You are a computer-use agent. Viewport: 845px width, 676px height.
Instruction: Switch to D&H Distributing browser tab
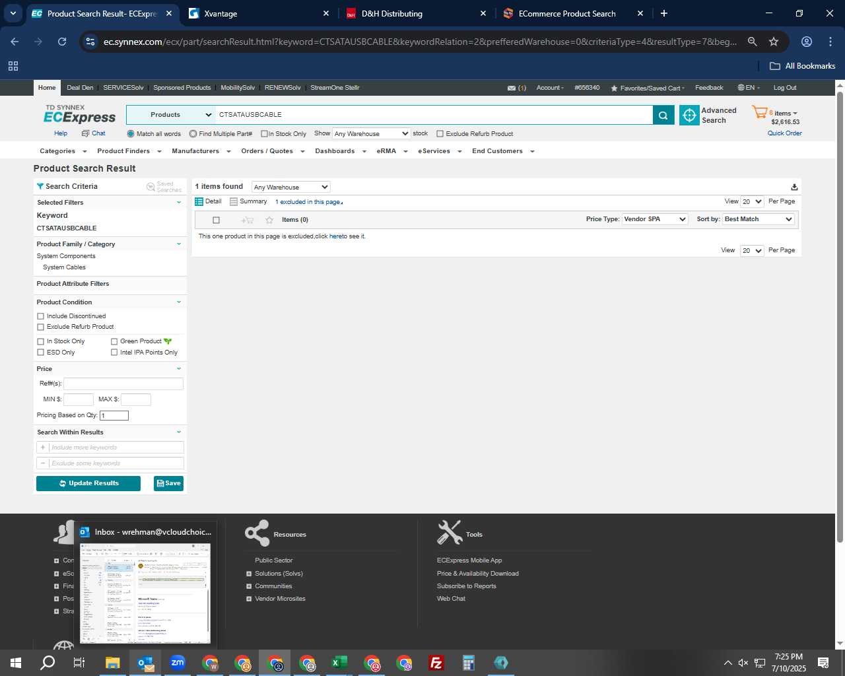point(417,13)
